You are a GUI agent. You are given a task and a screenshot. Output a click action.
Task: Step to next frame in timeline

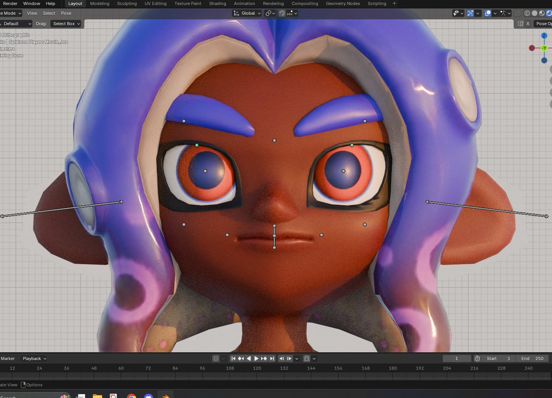coord(289,358)
